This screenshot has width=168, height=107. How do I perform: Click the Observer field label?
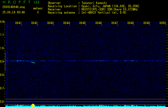54,3
